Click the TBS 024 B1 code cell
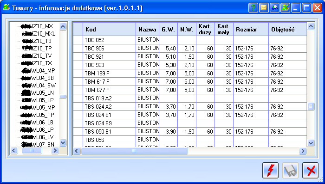The height and width of the screenshot is (184, 325). pyautogui.click(x=109, y=115)
